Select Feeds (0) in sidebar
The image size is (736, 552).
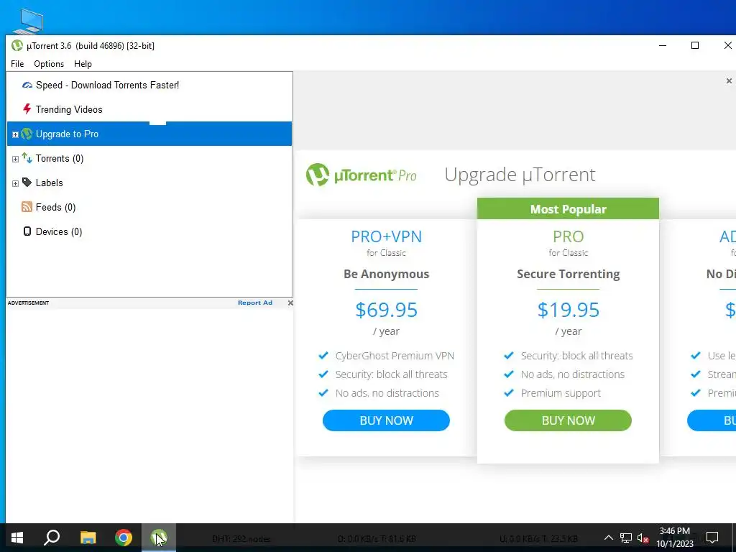(55, 208)
